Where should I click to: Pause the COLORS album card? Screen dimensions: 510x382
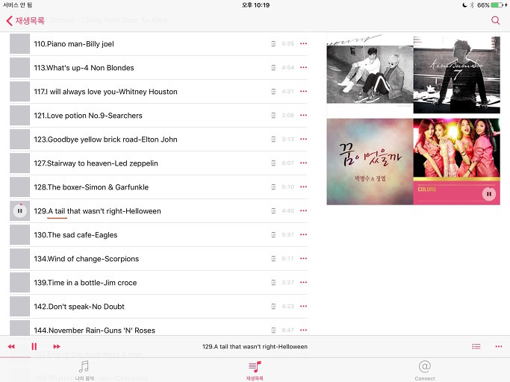pyautogui.click(x=489, y=194)
